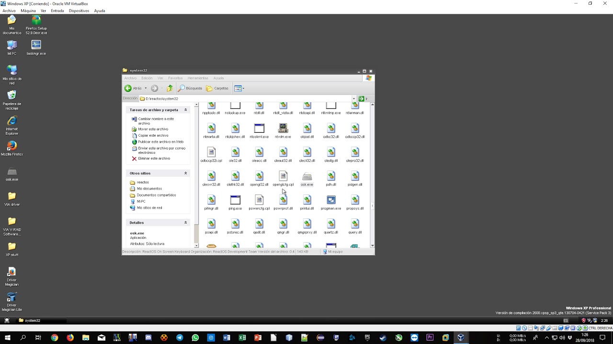
Task: Click the Windows Start button on host taskbar
Action: pyautogui.click(x=8, y=337)
